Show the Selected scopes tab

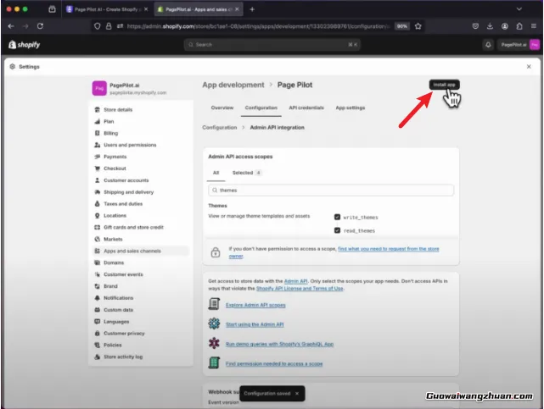tap(245, 173)
